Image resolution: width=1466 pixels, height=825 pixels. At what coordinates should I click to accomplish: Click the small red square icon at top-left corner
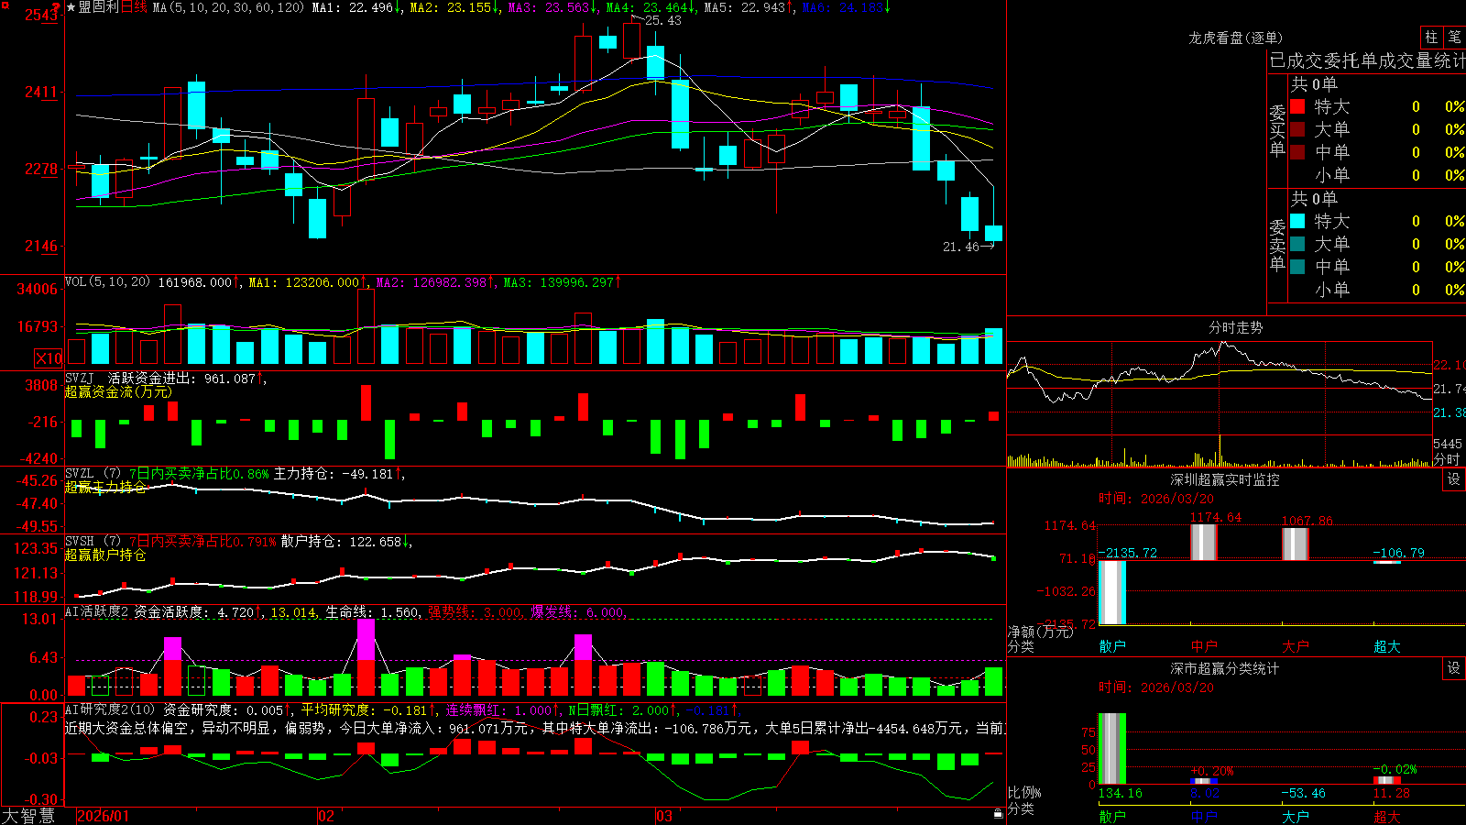pyautogui.click(x=5, y=5)
